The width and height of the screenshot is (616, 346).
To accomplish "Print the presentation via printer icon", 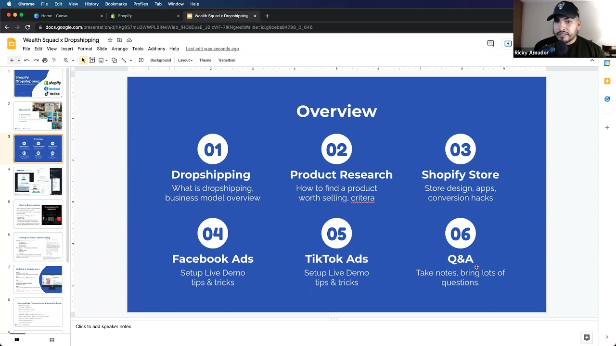I will click(45, 60).
